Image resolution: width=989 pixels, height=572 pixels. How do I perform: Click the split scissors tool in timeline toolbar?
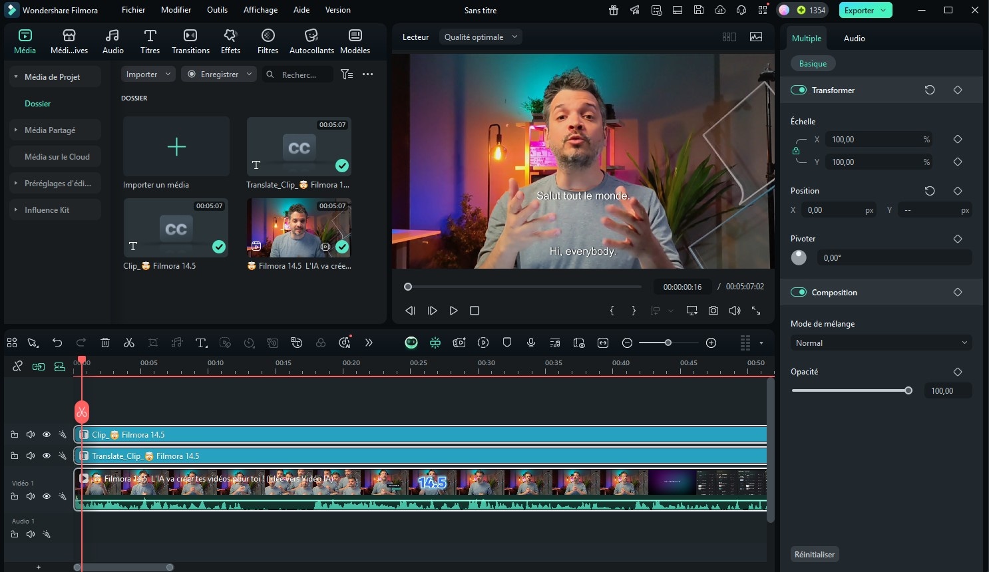click(x=129, y=343)
